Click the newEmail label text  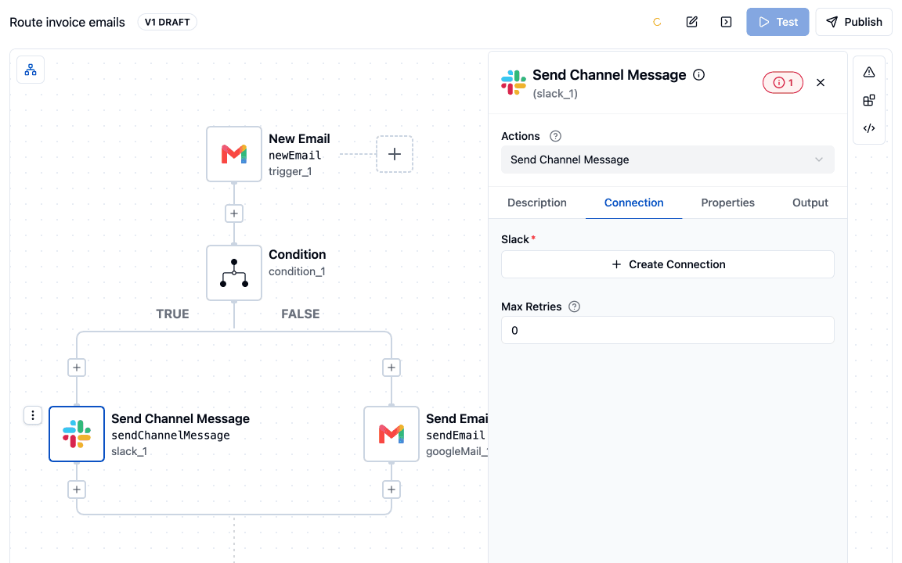pos(294,155)
